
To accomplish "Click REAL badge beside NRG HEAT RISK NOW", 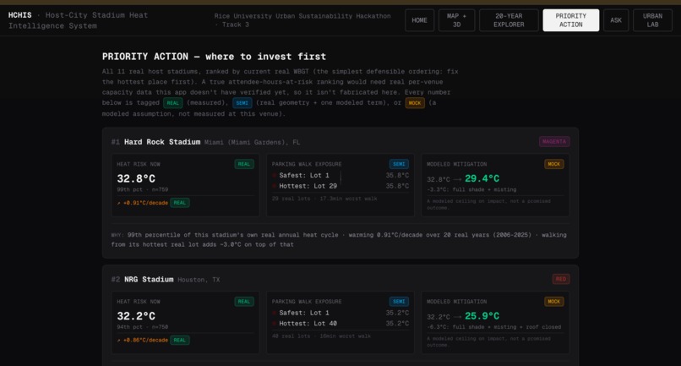I will coord(244,302).
